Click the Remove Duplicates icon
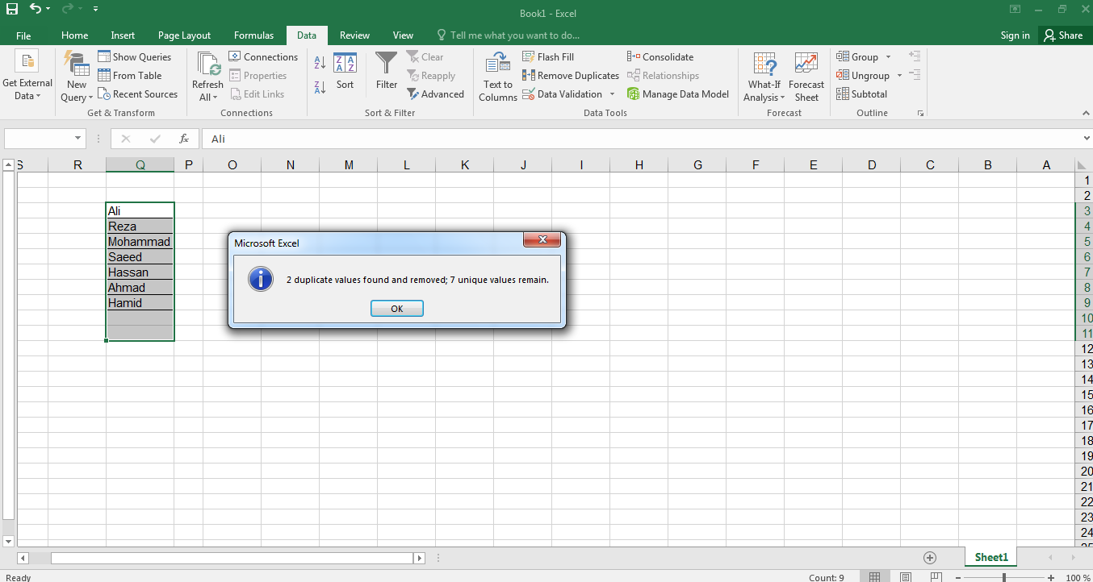Image resolution: width=1093 pixels, height=582 pixels. (x=529, y=76)
